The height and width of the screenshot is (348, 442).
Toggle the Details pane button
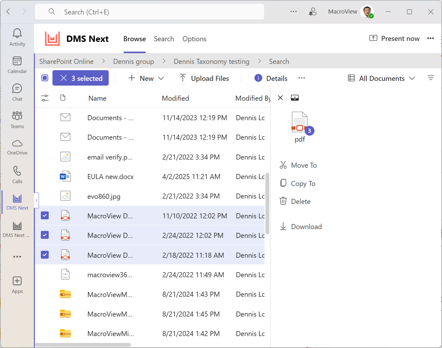(x=271, y=78)
